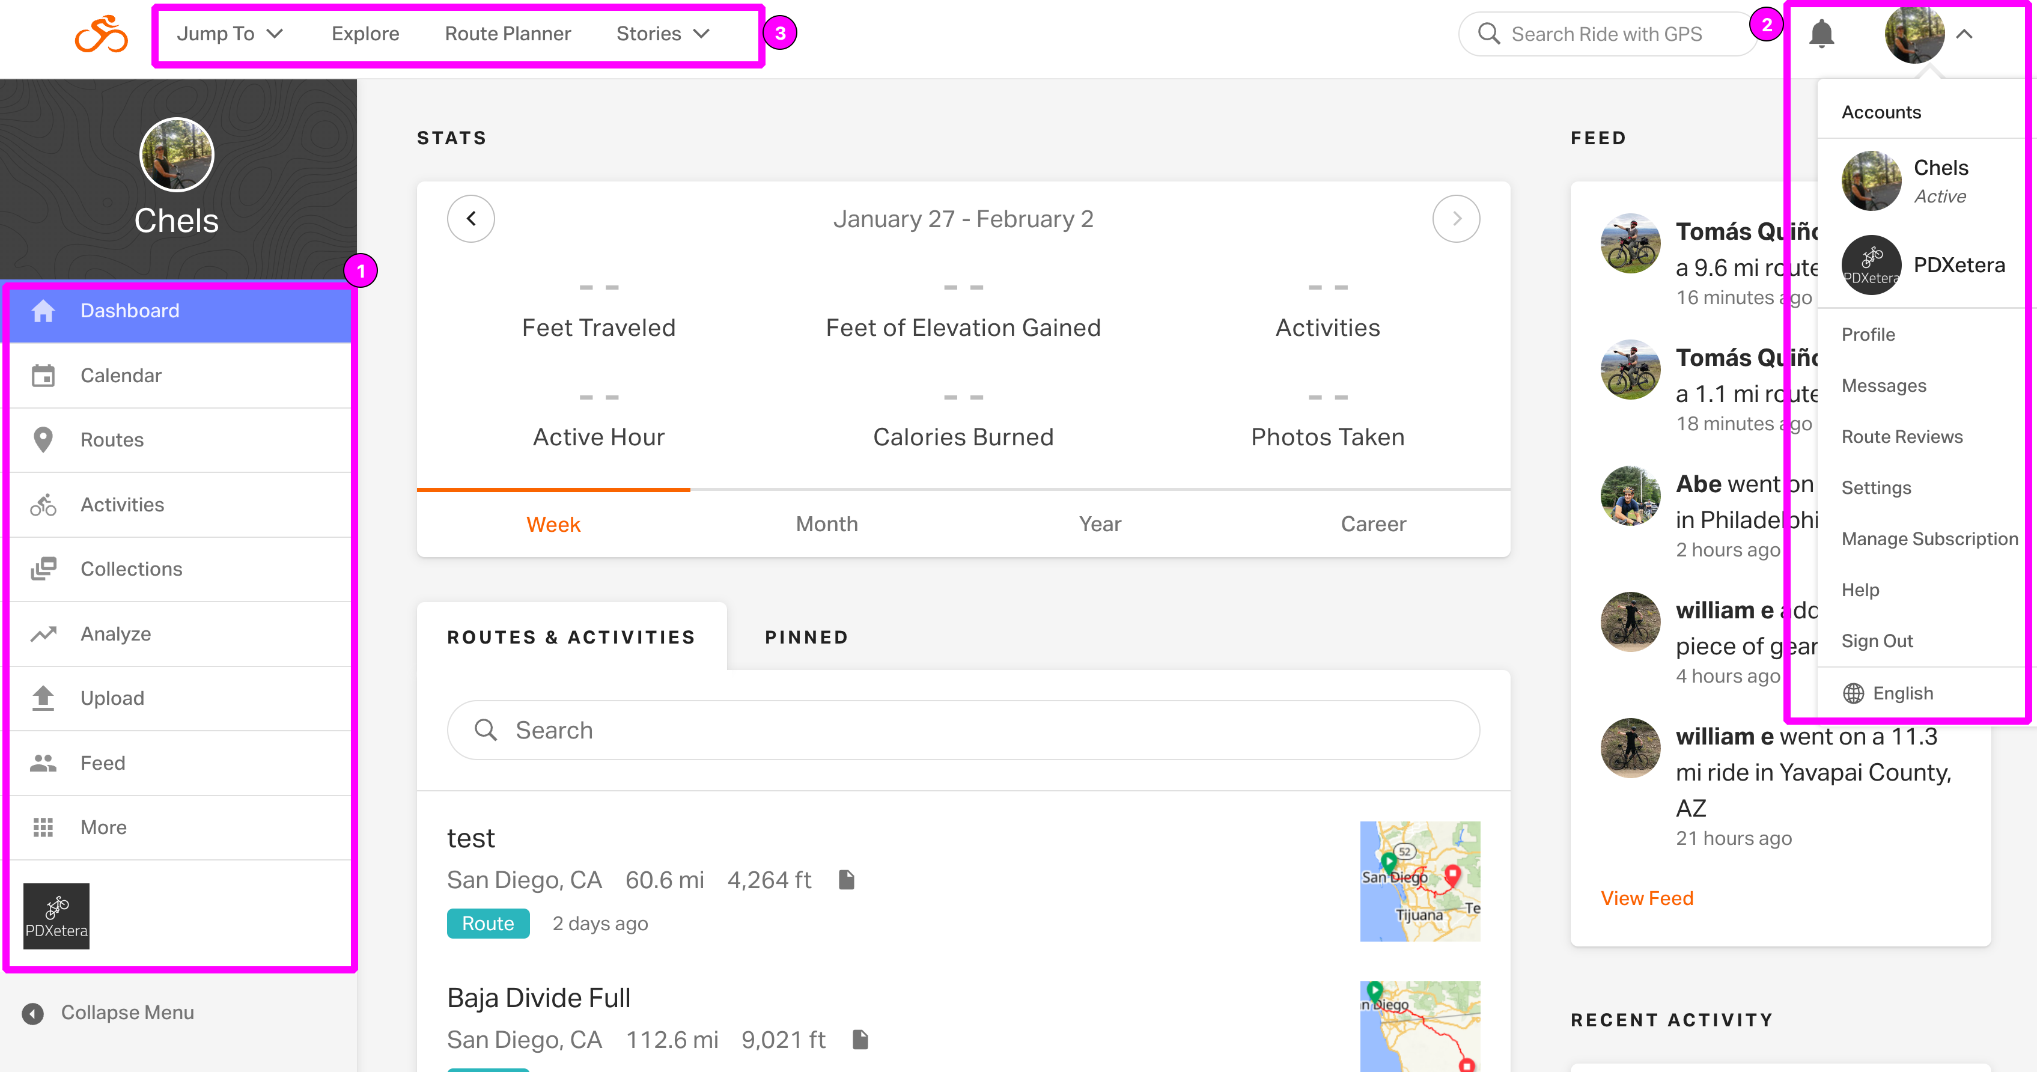Viewport: 2037px width, 1072px height.
Task: Open the Baja Divide Full route map thumbnail
Action: coord(1419,1026)
